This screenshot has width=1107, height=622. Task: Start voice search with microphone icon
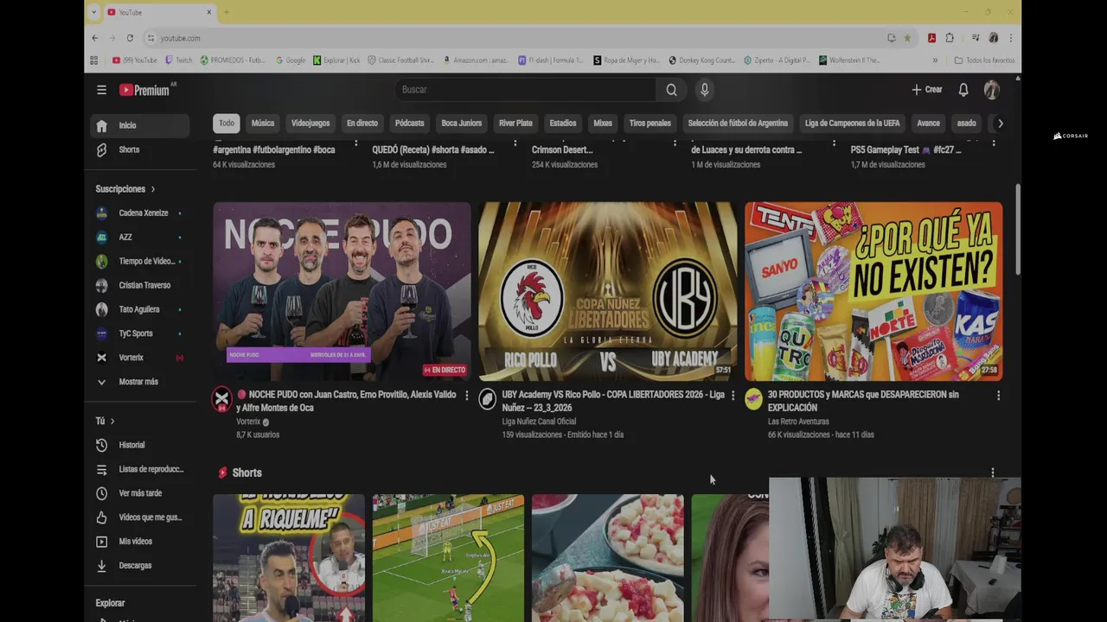[x=705, y=90]
